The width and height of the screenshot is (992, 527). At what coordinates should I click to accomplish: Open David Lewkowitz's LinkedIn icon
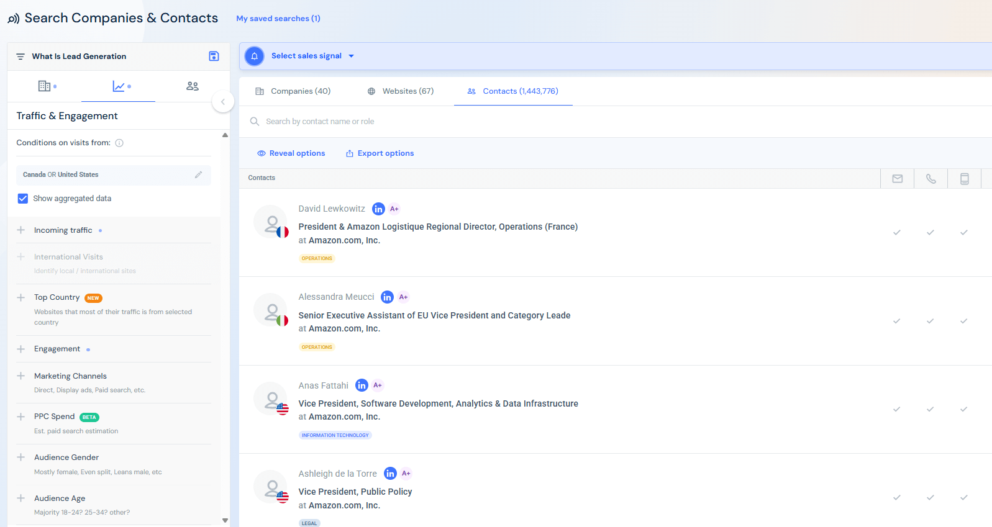(x=378, y=209)
